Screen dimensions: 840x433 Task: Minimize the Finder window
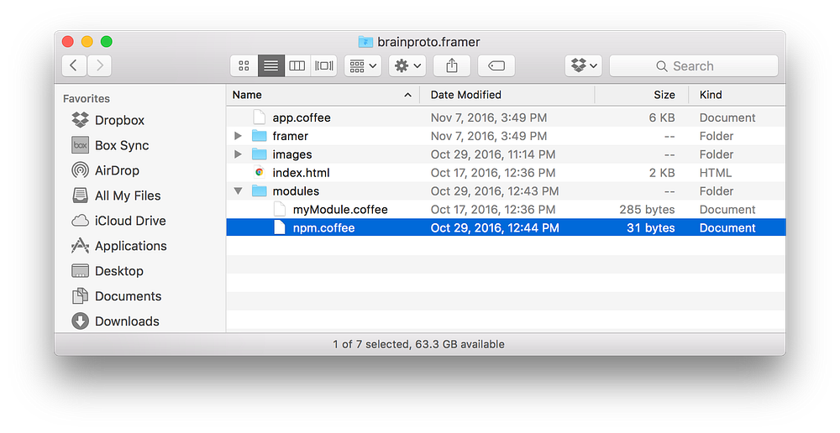coord(87,41)
